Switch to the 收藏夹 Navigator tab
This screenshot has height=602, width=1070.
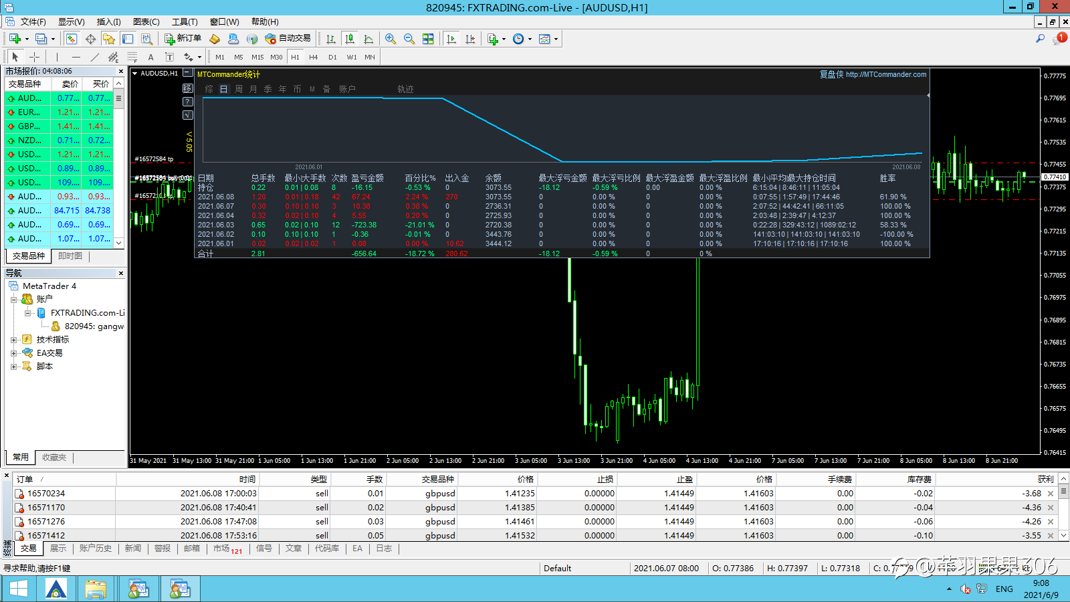pos(54,458)
